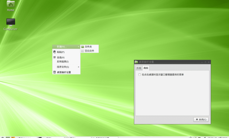Click the clipboard paste icon
The height and width of the screenshot is (138, 229).
coord(55,52)
